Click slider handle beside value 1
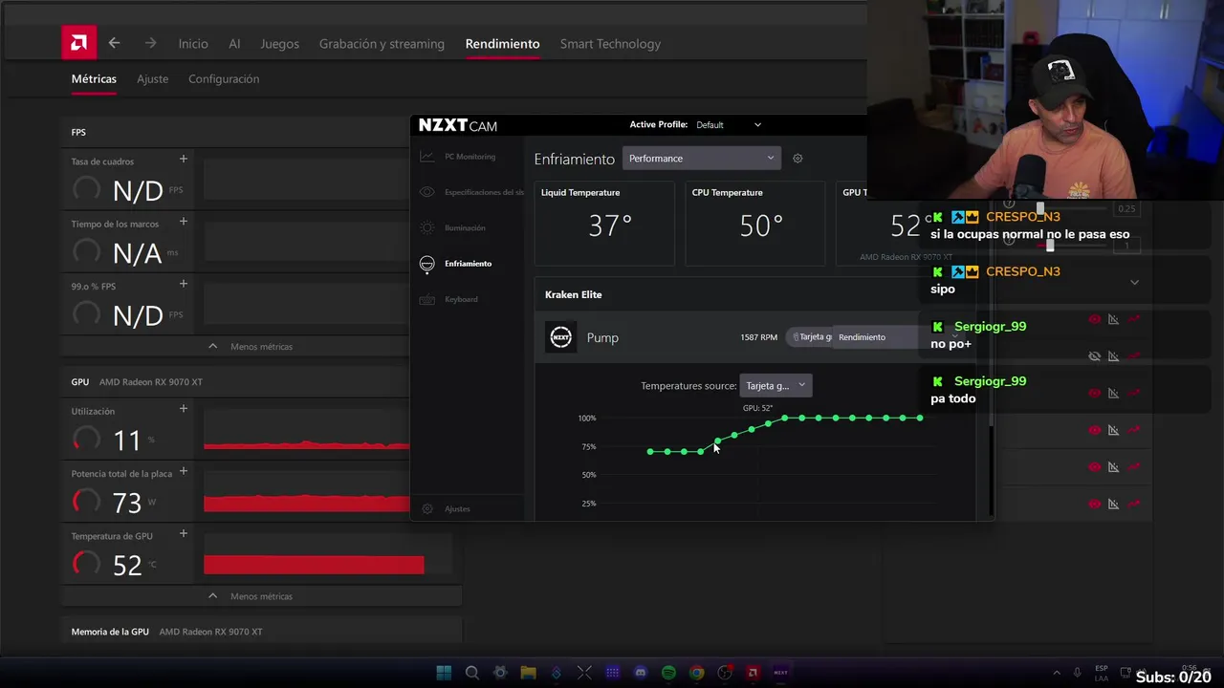The height and width of the screenshot is (688, 1224). (1050, 246)
